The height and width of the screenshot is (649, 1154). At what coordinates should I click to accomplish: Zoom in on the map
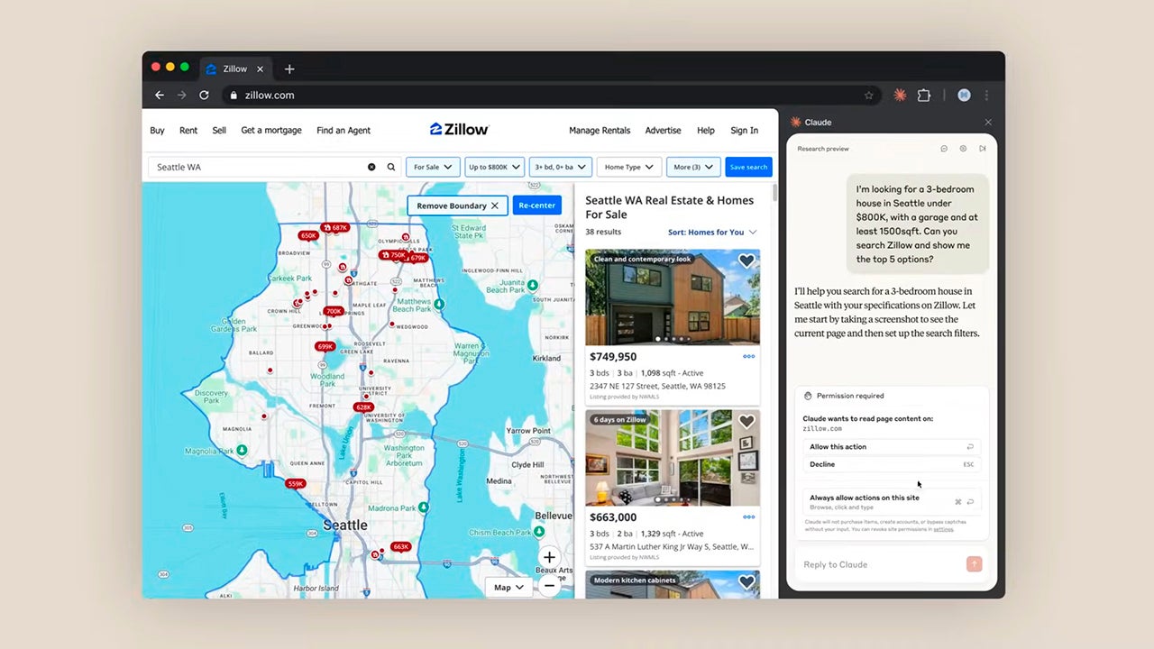tap(549, 557)
